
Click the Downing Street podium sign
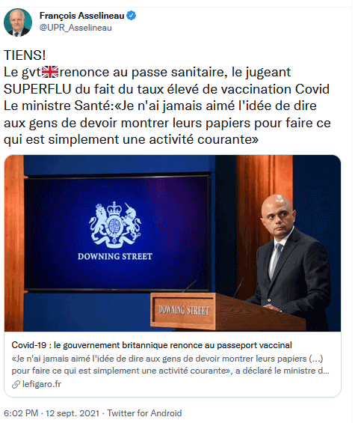pos(184,310)
